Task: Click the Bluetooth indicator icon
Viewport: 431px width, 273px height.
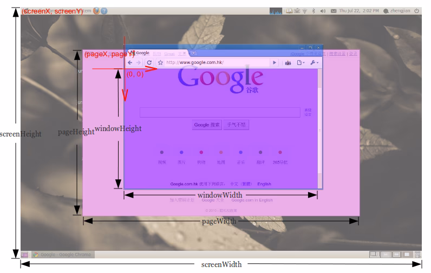Action: (314, 11)
